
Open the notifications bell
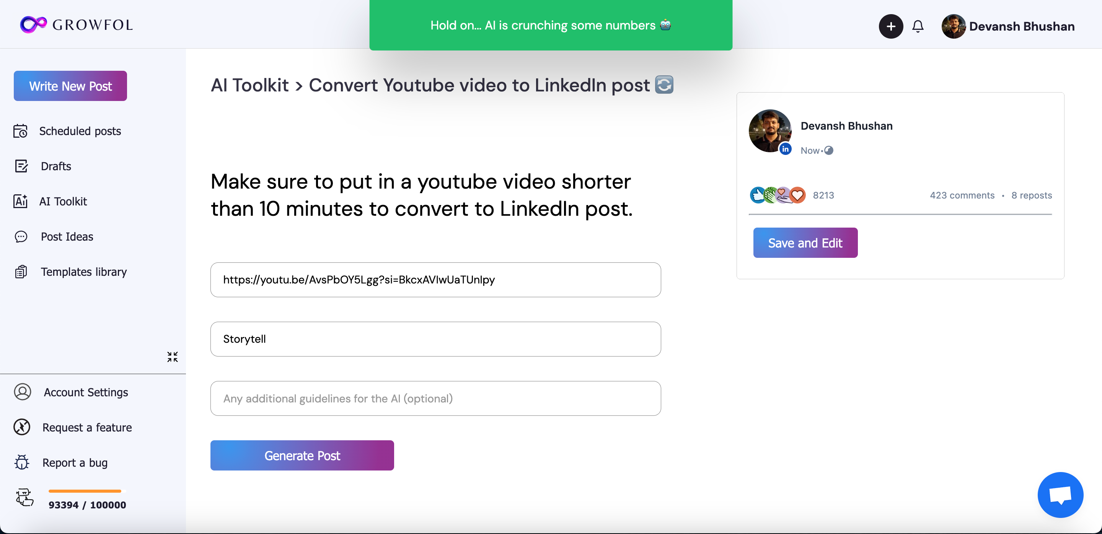point(918,26)
